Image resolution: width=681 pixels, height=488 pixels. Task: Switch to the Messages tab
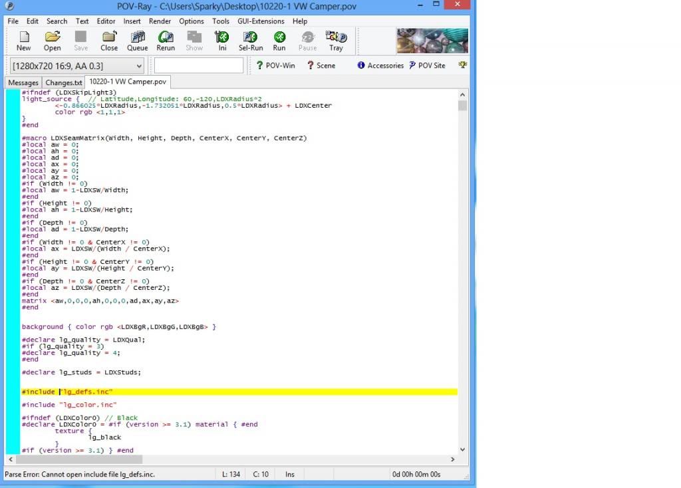pos(23,82)
